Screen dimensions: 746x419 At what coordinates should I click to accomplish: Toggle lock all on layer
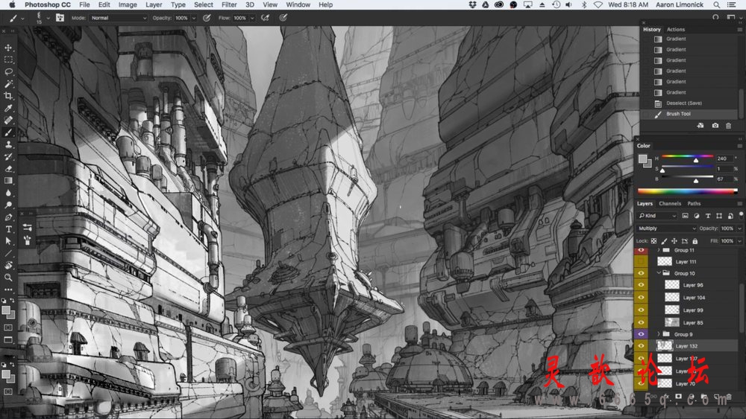coord(695,241)
